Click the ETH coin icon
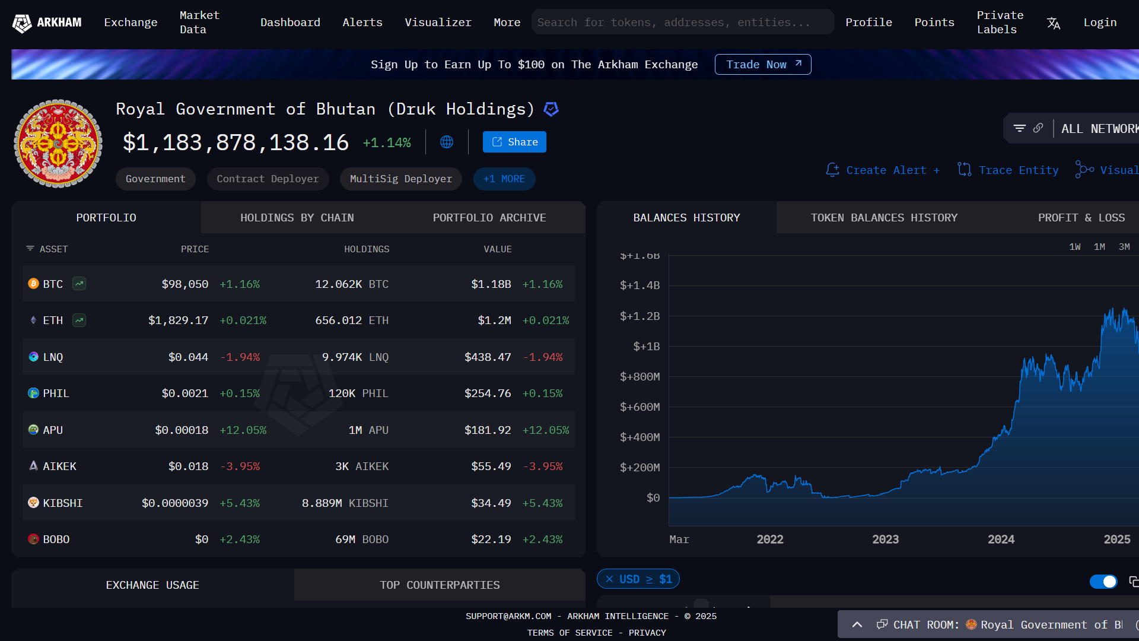Viewport: 1139px width, 641px height. (34, 320)
